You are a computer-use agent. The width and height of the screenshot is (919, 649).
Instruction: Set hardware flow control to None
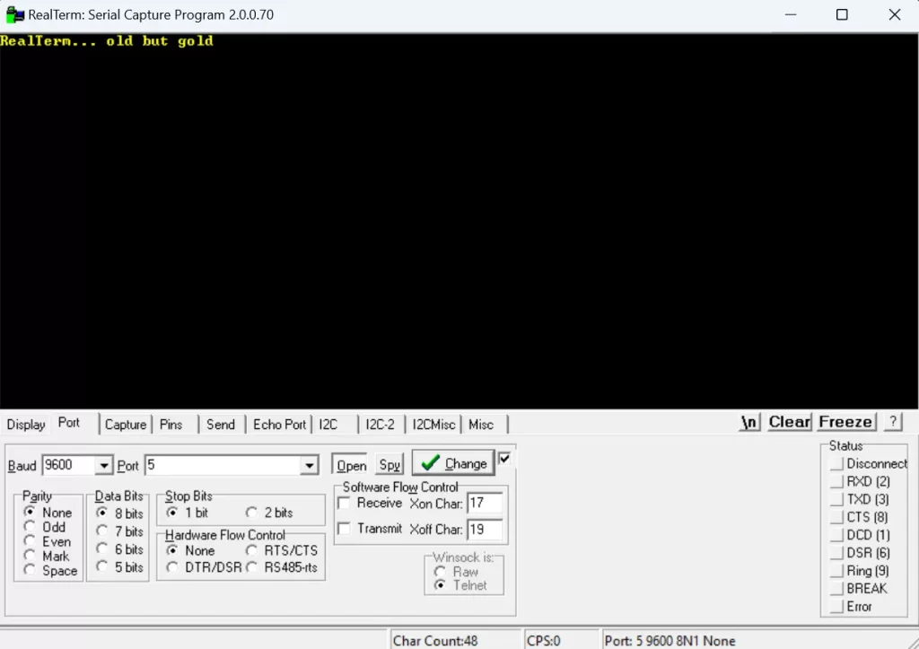191,550
